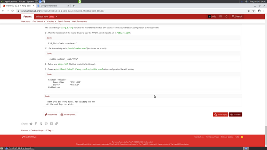Screen dimensions: 267x150
Task: Click the nvidia-modeset_load="YES" code text
Action: pyautogui.click(x=63, y=59)
